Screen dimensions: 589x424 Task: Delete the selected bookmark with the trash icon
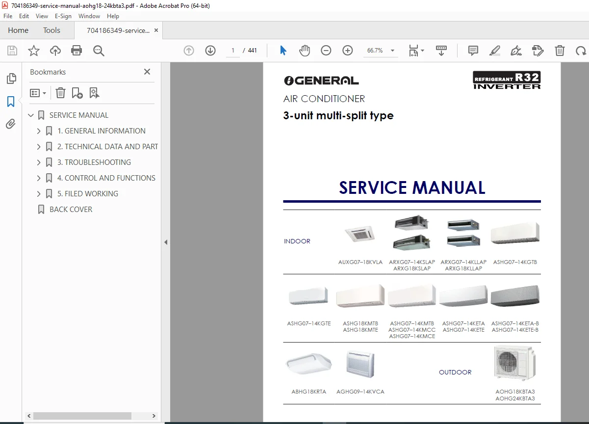60,93
